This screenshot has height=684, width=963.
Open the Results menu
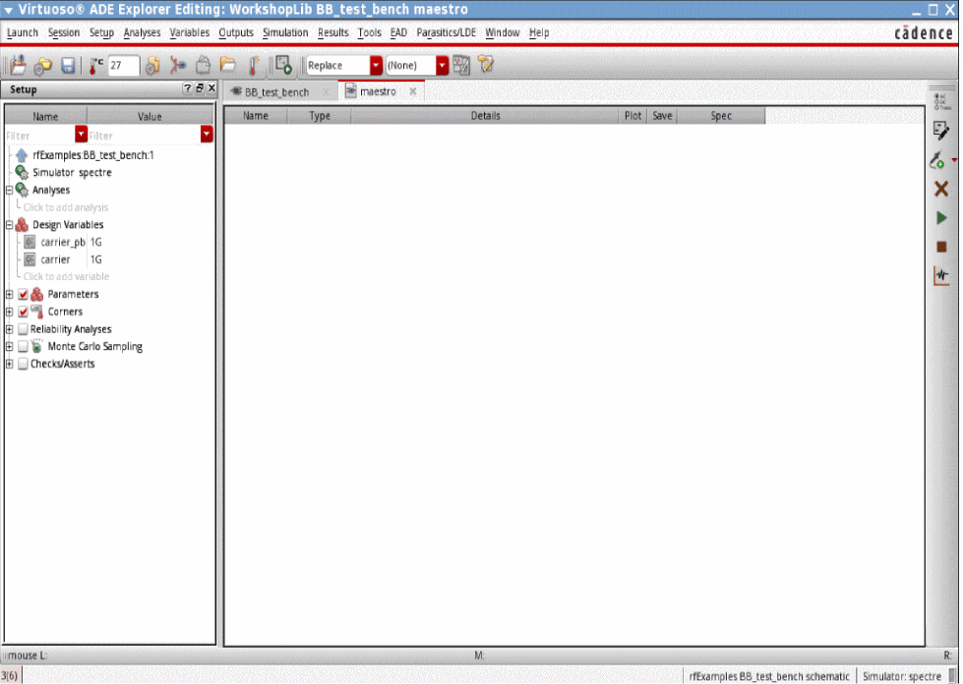333,32
